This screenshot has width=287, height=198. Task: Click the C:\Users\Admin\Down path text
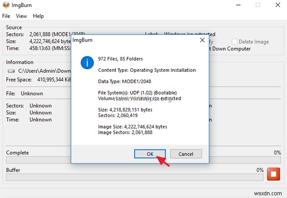(x=44, y=71)
